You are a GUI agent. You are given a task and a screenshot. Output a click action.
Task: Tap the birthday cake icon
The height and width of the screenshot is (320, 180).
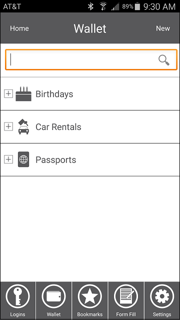click(23, 93)
